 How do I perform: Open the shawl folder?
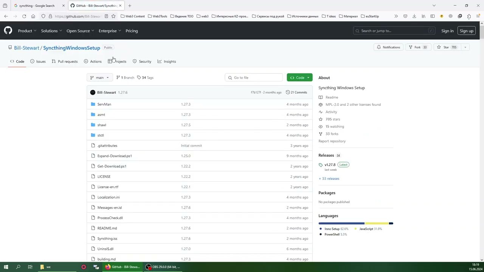click(x=102, y=125)
